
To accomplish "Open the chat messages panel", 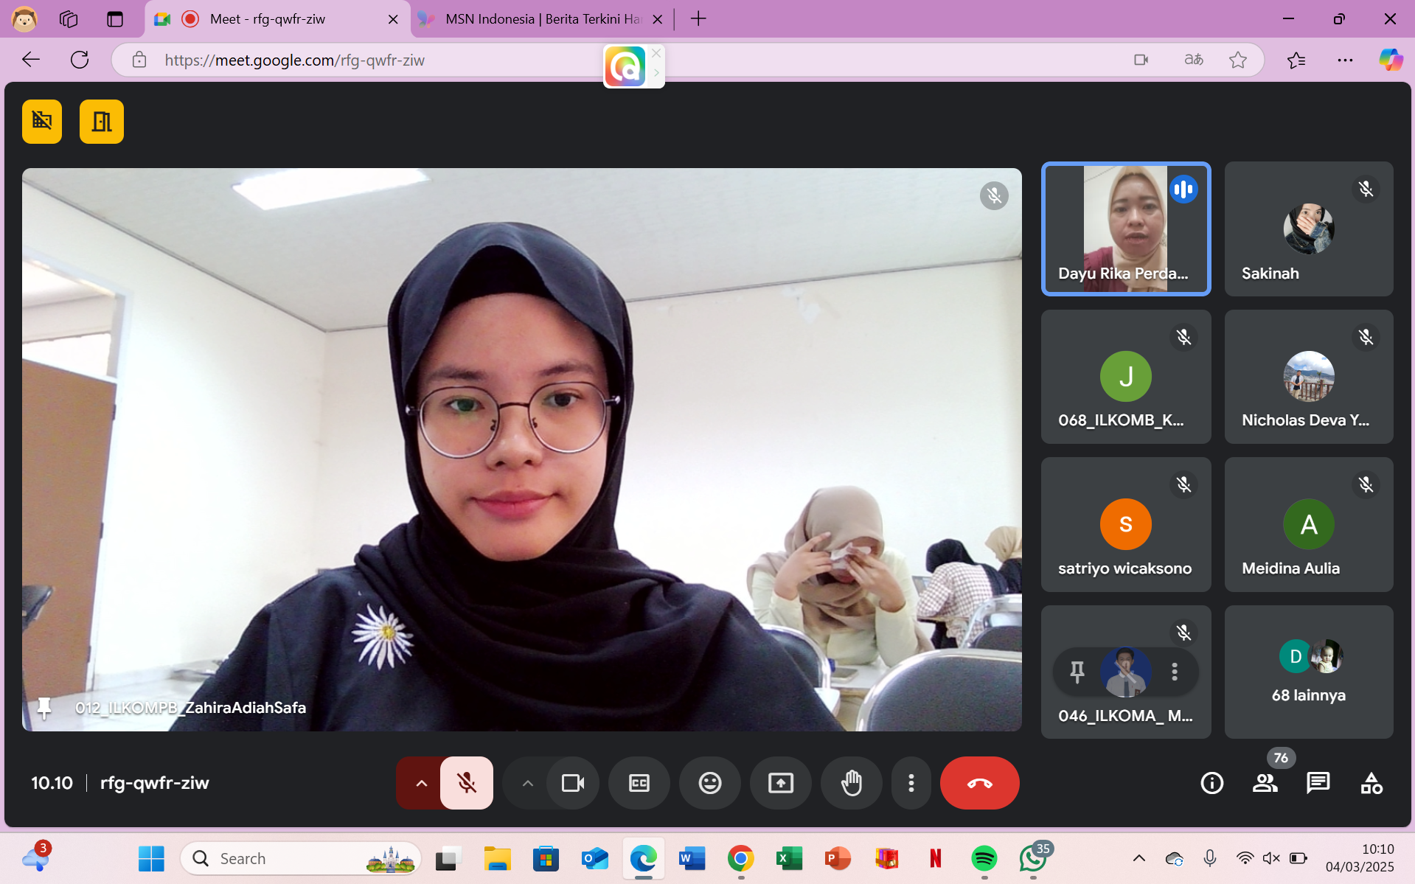I will point(1318,783).
